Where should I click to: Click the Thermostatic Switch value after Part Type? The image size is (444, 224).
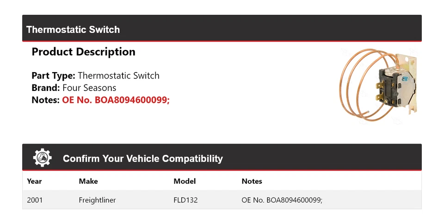point(118,76)
